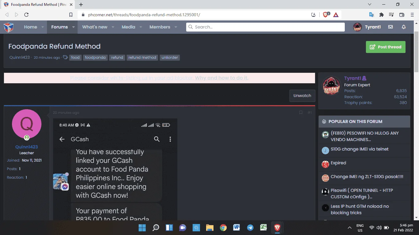Image resolution: width=419 pixels, height=235 pixels.
Task: Open the 'Why and how to do it.' link
Action: point(221,78)
